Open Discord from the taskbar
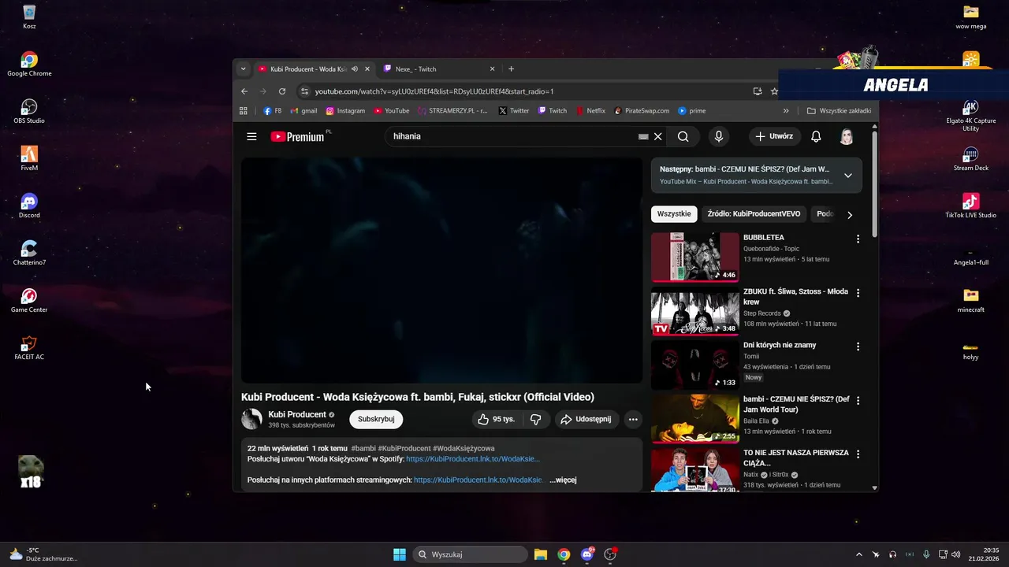Screen dimensions: 1009x567 (x=587, y=554)
